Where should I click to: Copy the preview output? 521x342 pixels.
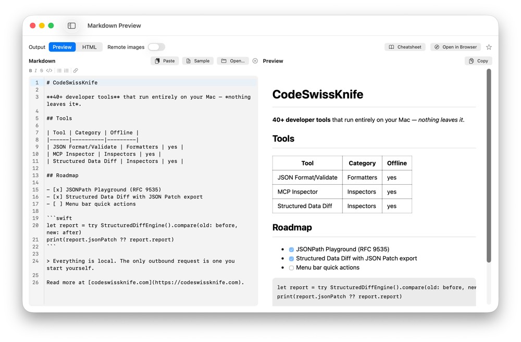click(x=478, y=61)
